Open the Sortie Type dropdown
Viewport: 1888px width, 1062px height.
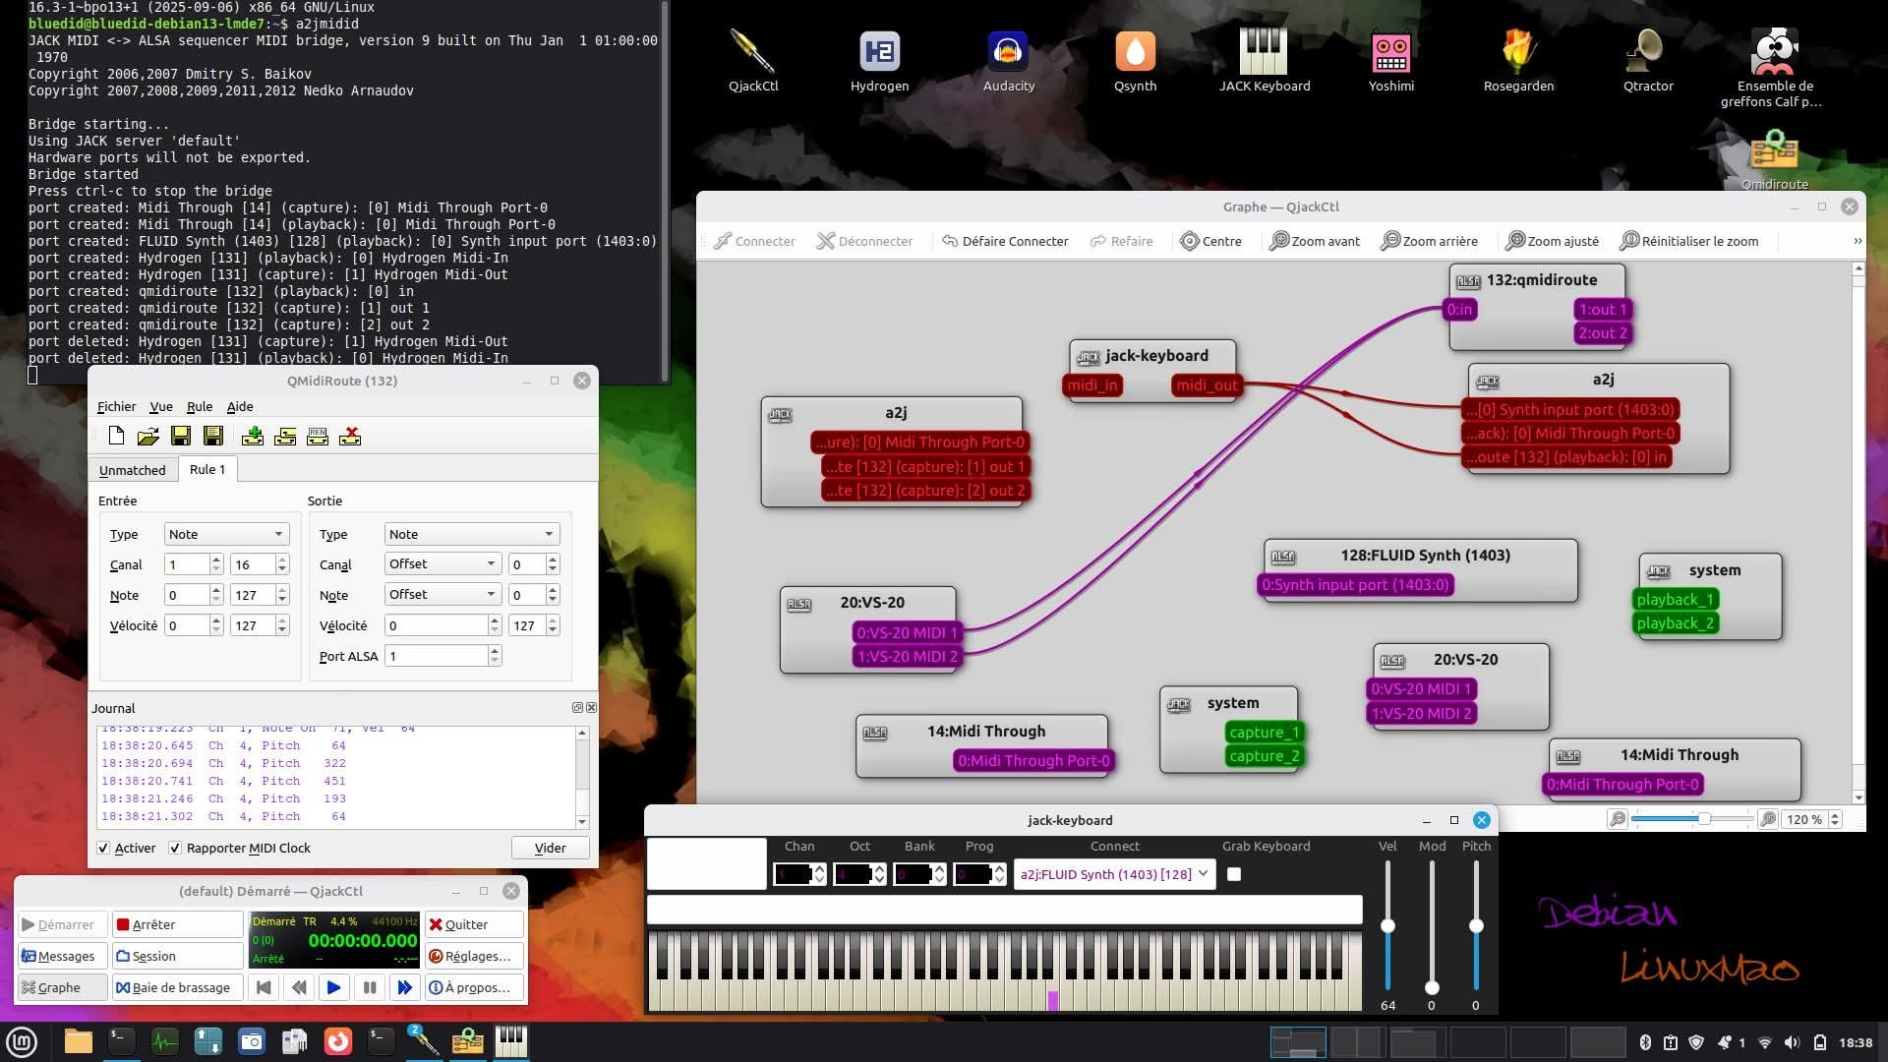pos(472,534)
